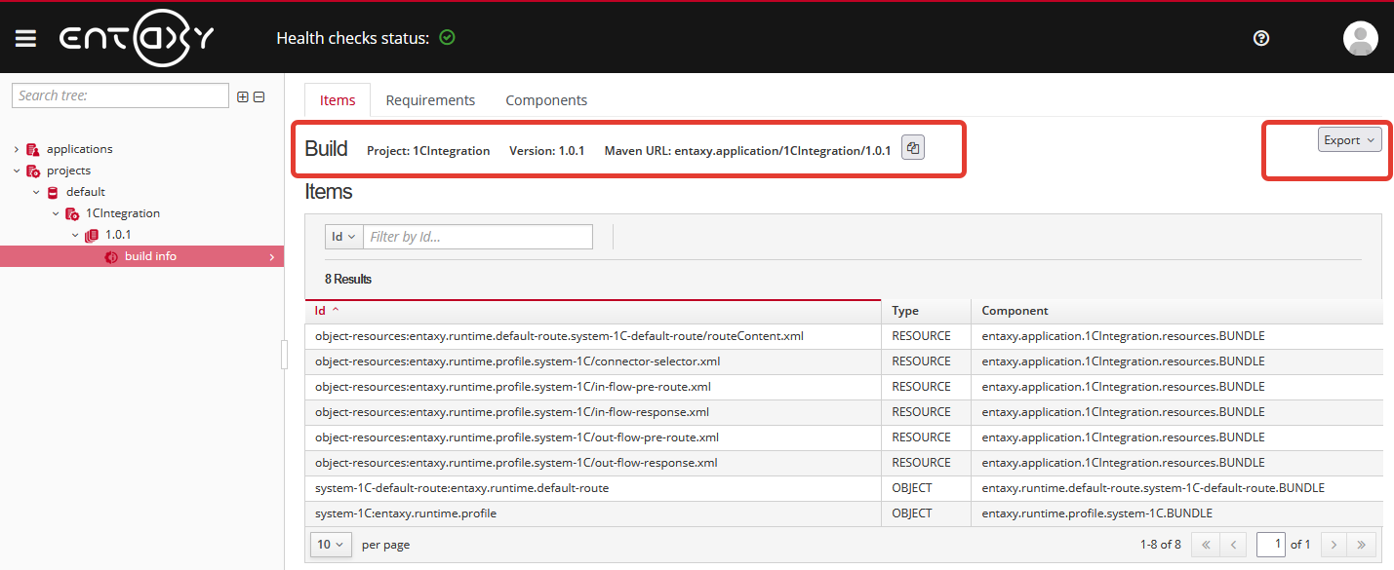1394x570 pixels.
Task: Select the build info tree item
Action: pyautogui.click(x=150, y=256)
